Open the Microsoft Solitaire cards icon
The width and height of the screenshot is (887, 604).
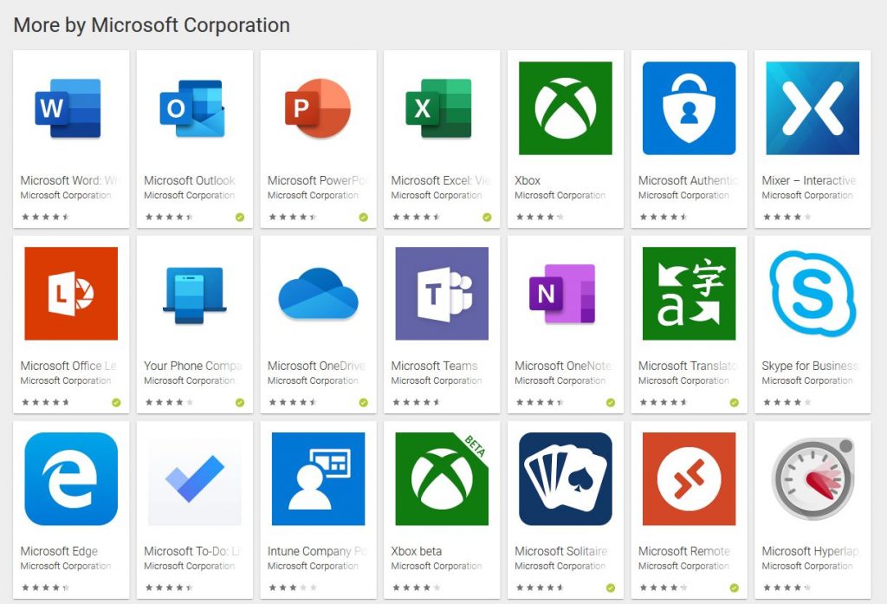[565, 479]
